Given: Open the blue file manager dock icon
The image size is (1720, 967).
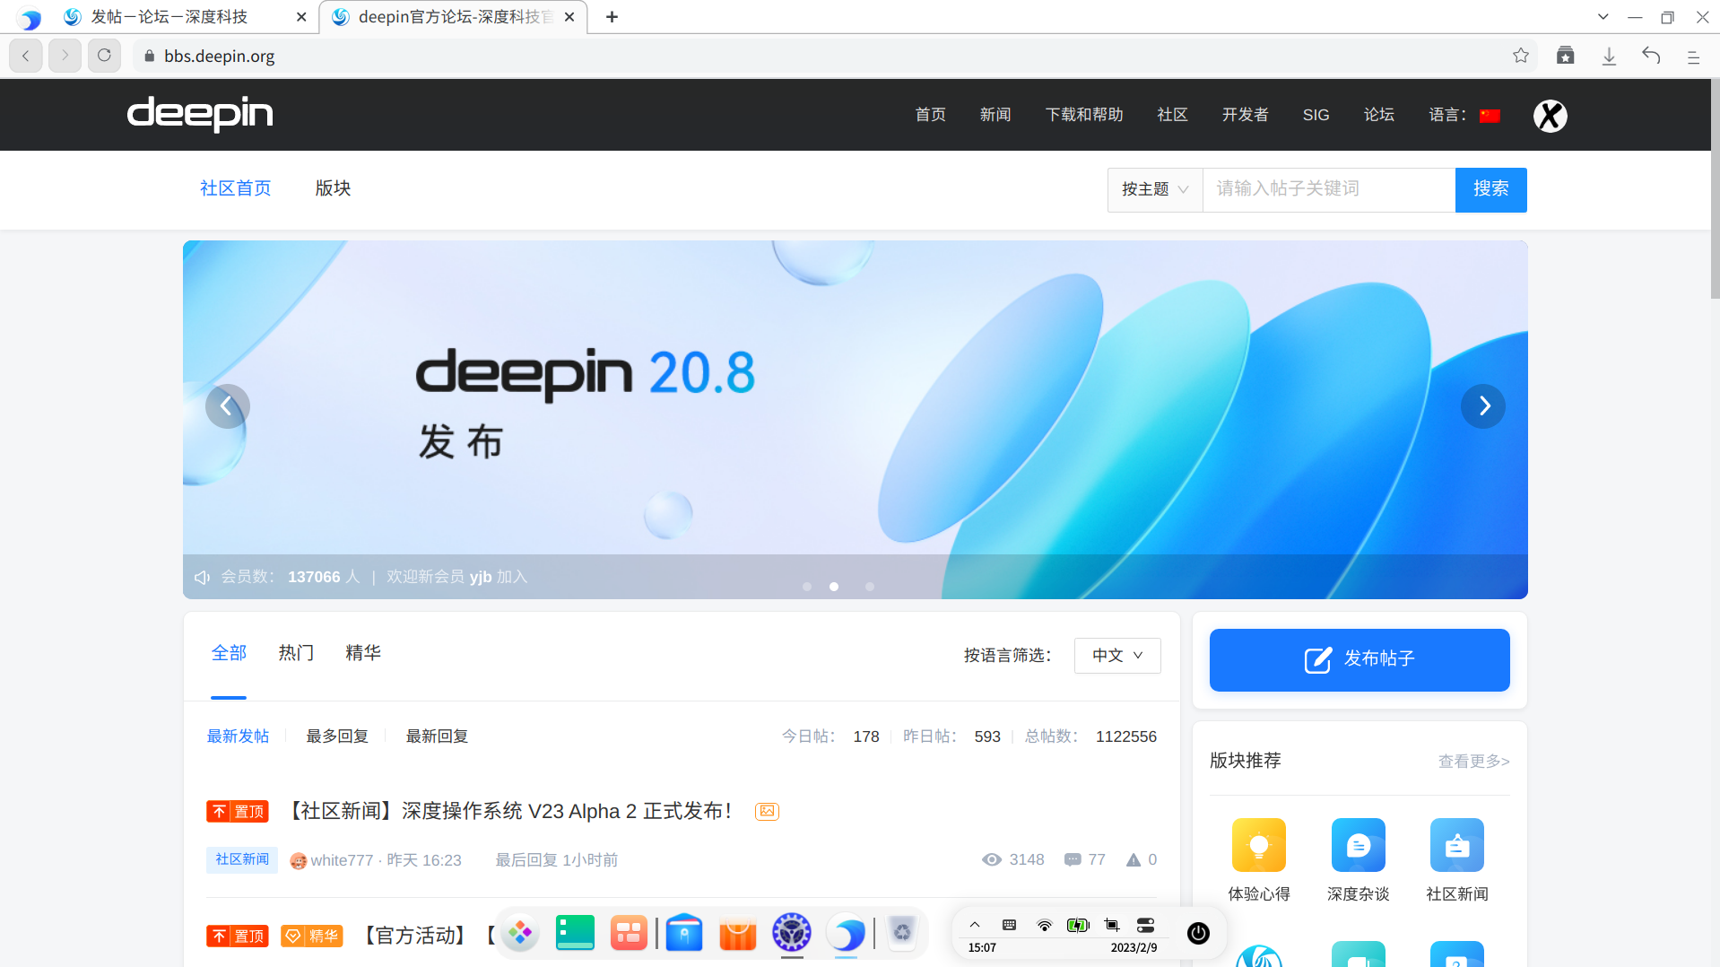Looking at the screenshot, I should pyautogui.click(x=684, y=933).
